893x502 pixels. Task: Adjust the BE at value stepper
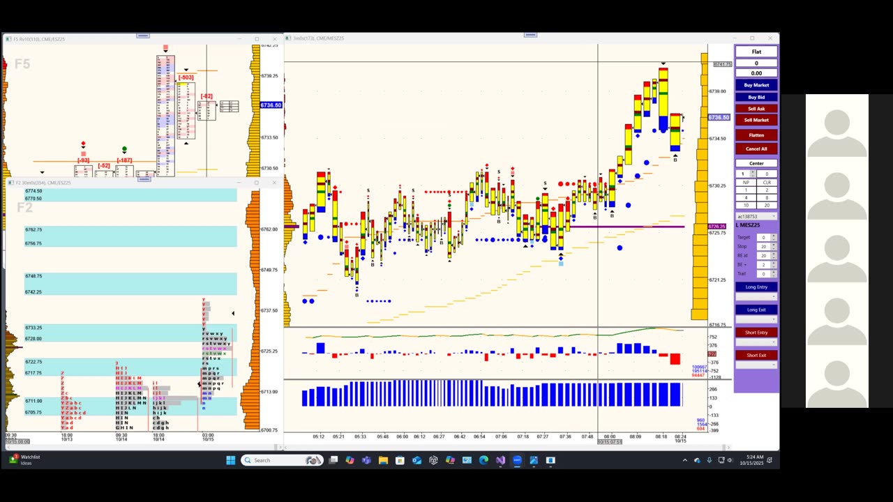pos(774,256)
